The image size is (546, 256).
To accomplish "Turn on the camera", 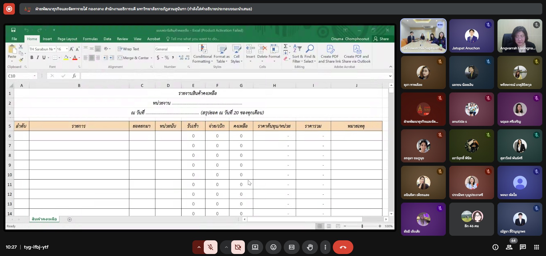I will pos(238,247).
